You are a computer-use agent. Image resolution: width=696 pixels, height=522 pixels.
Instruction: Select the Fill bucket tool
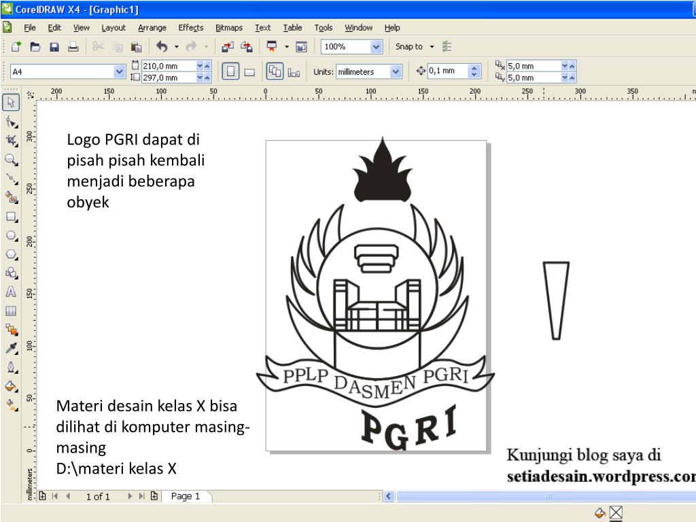coord(11,387)
